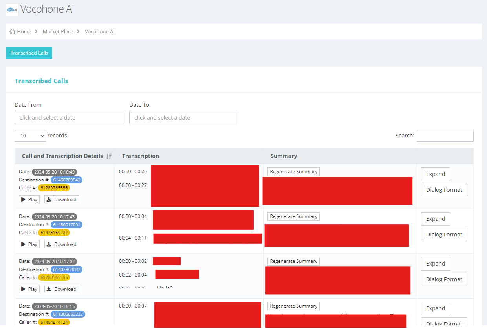Expand the summary for the 10:18:49 call

435,174
